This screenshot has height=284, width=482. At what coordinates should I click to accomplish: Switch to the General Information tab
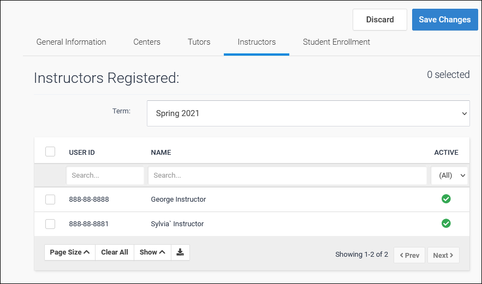(x=71, y=42)
